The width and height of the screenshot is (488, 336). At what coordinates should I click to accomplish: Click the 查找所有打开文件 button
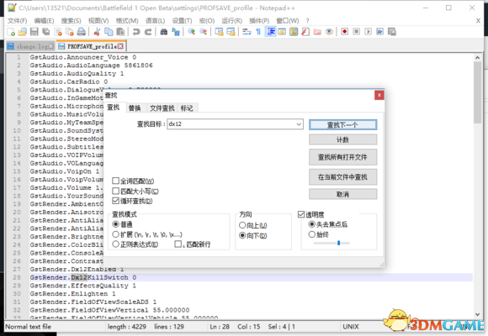pos(342,157)
